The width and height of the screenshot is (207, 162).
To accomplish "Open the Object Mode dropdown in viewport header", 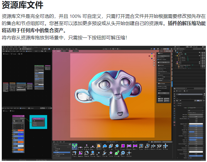I will [x=60, y=49].
